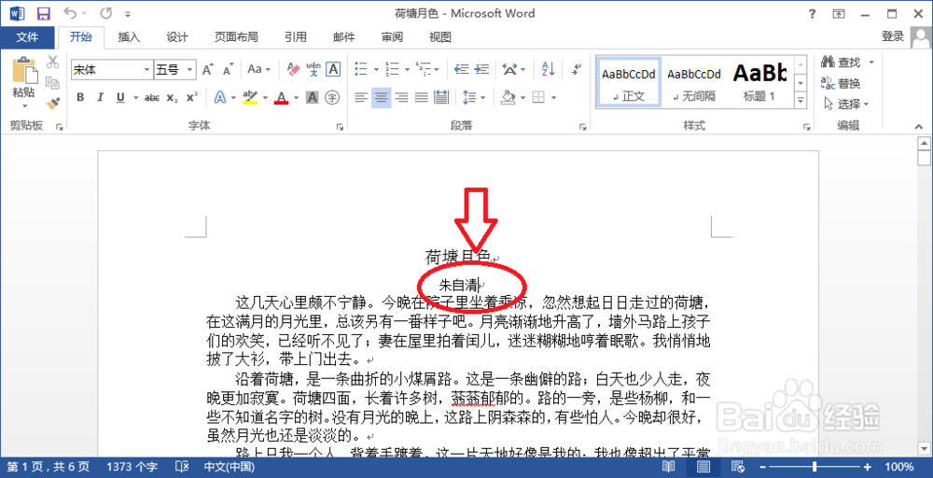Switch to the 引用 tab
The height and width of the screenshot is (478, 933).
click(295, 37)
